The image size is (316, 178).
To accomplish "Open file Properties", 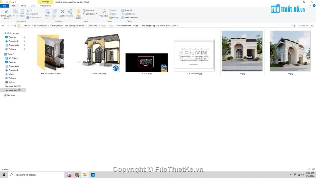I will pos(104,14).
